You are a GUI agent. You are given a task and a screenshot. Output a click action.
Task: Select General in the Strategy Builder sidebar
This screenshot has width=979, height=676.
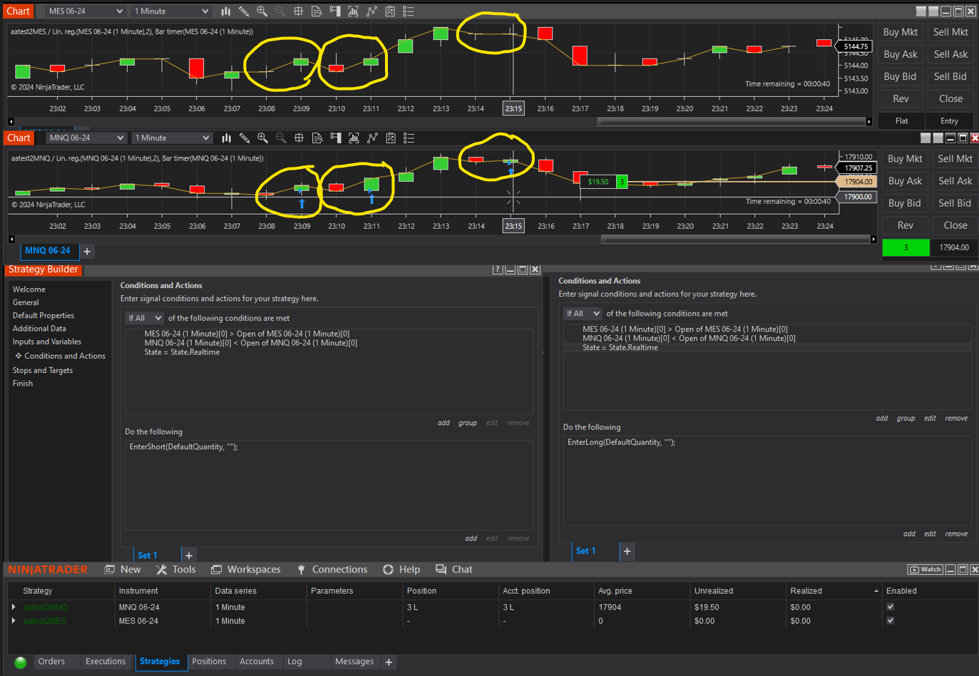(x=26, y=302)
